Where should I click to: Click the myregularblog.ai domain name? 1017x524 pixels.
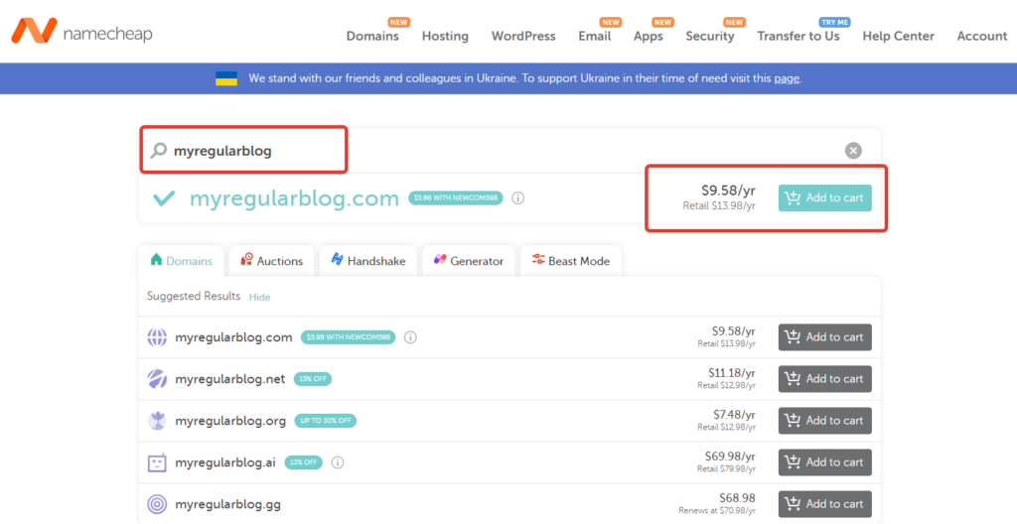225,462
